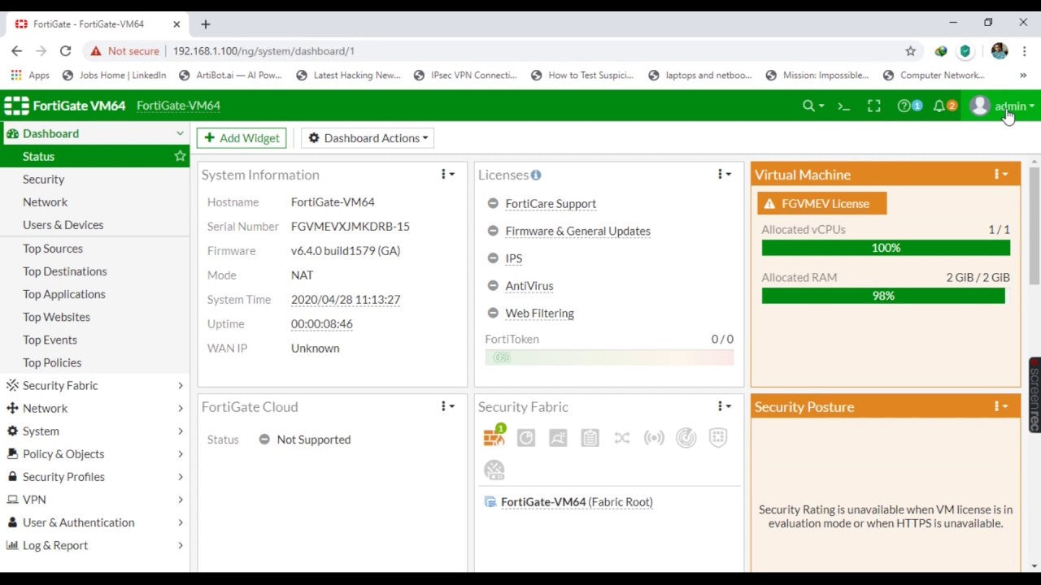
Task: Click the Web Filtering license link
Action: (x=539, y=314)
